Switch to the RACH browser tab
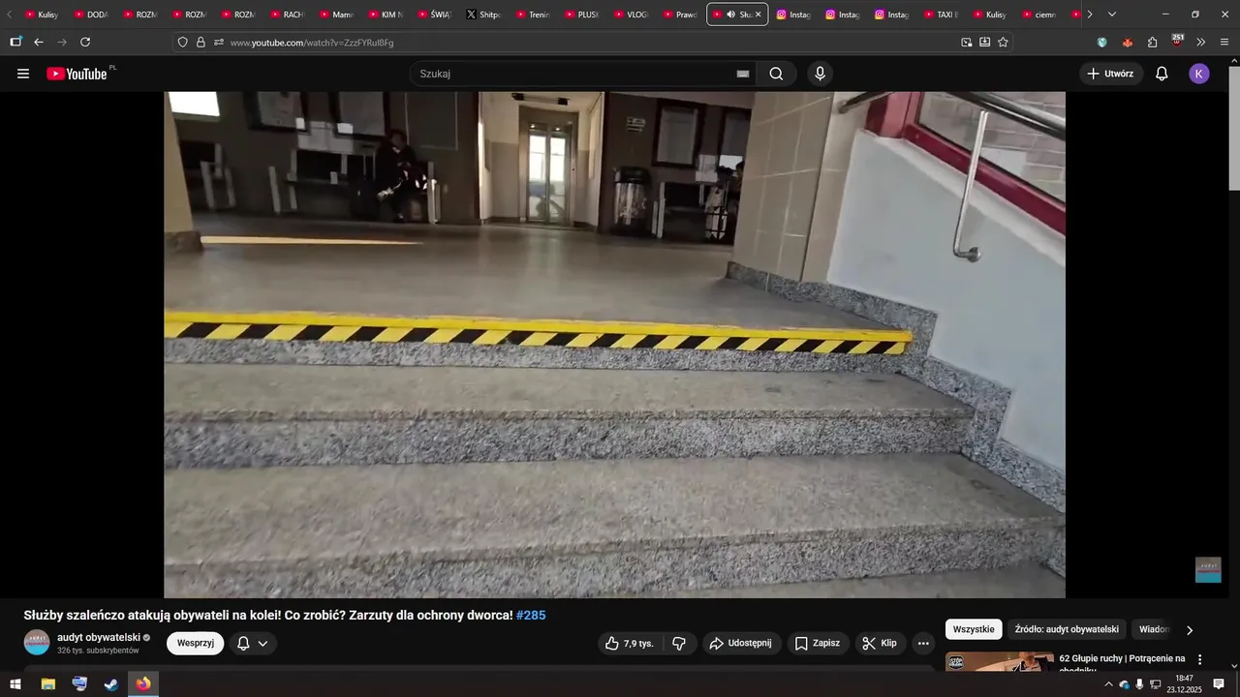This screenshot has height=697, width=1240. pyautogui.click(x=287, y=15)
